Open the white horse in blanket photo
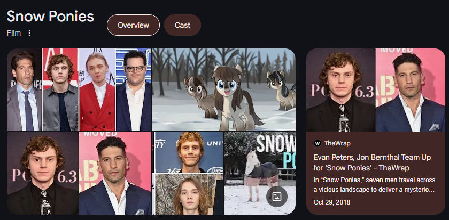The image size is (449, 220). (259, 173)
